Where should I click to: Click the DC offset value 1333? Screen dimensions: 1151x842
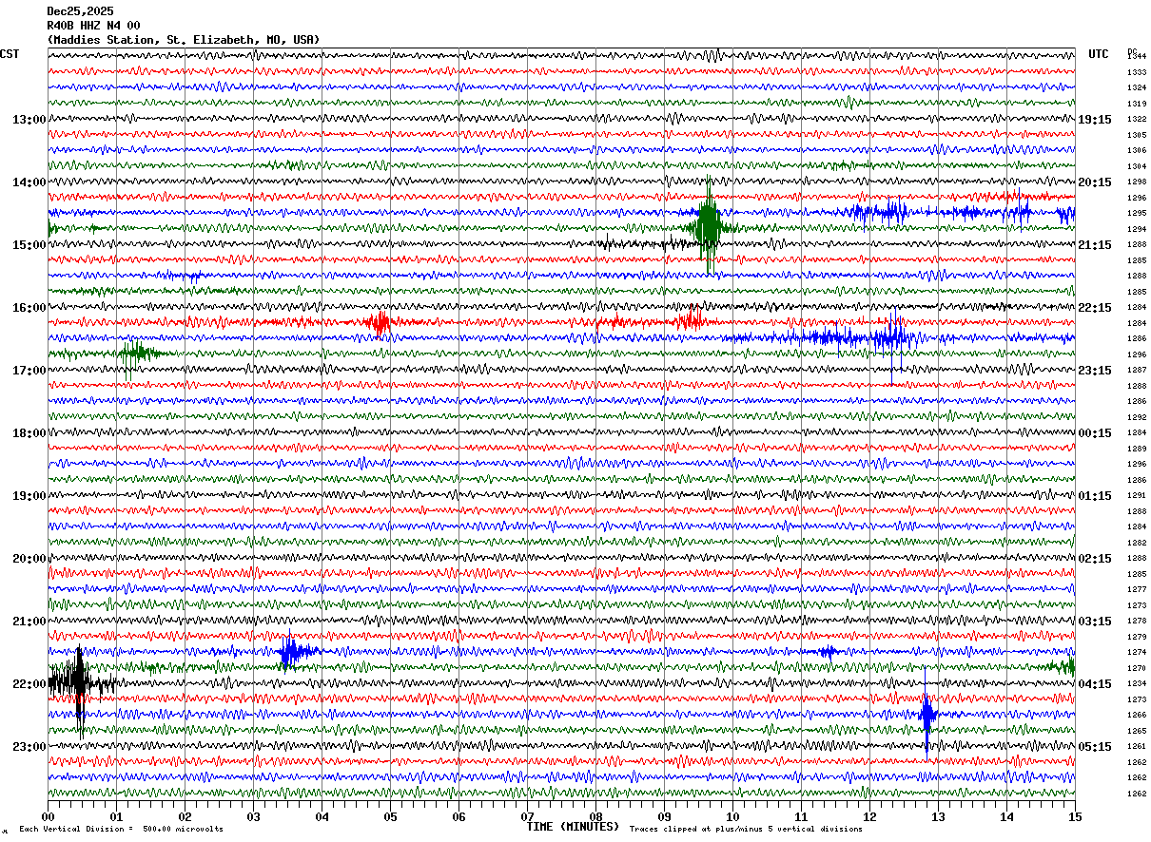(1136, 72)
